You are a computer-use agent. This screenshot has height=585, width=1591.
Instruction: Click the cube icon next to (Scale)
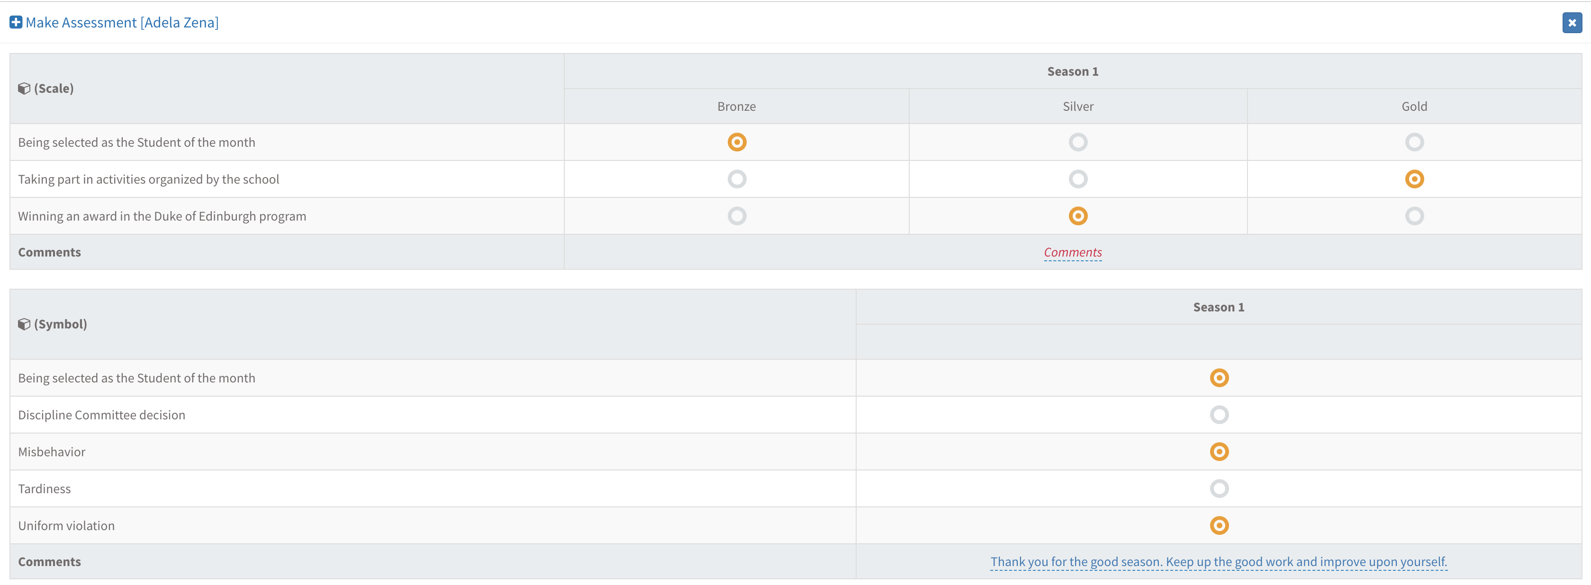pyautogui.click(x=24, y=89)
